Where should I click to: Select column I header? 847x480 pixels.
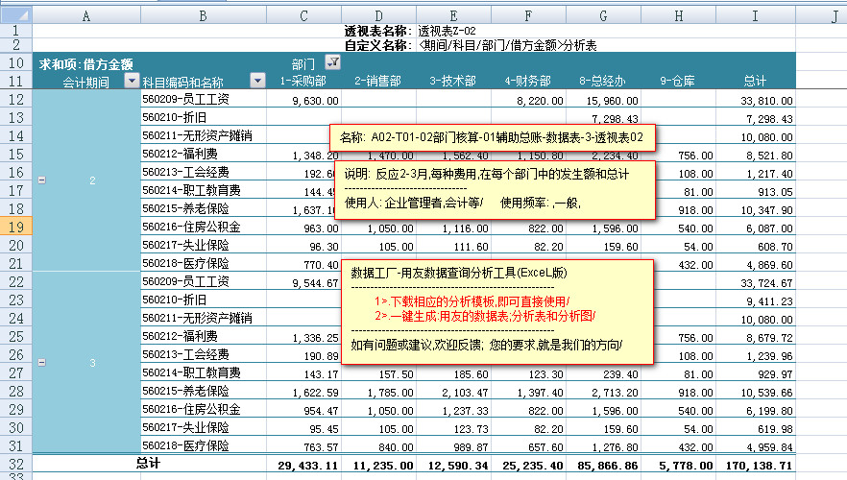point(755,16)
